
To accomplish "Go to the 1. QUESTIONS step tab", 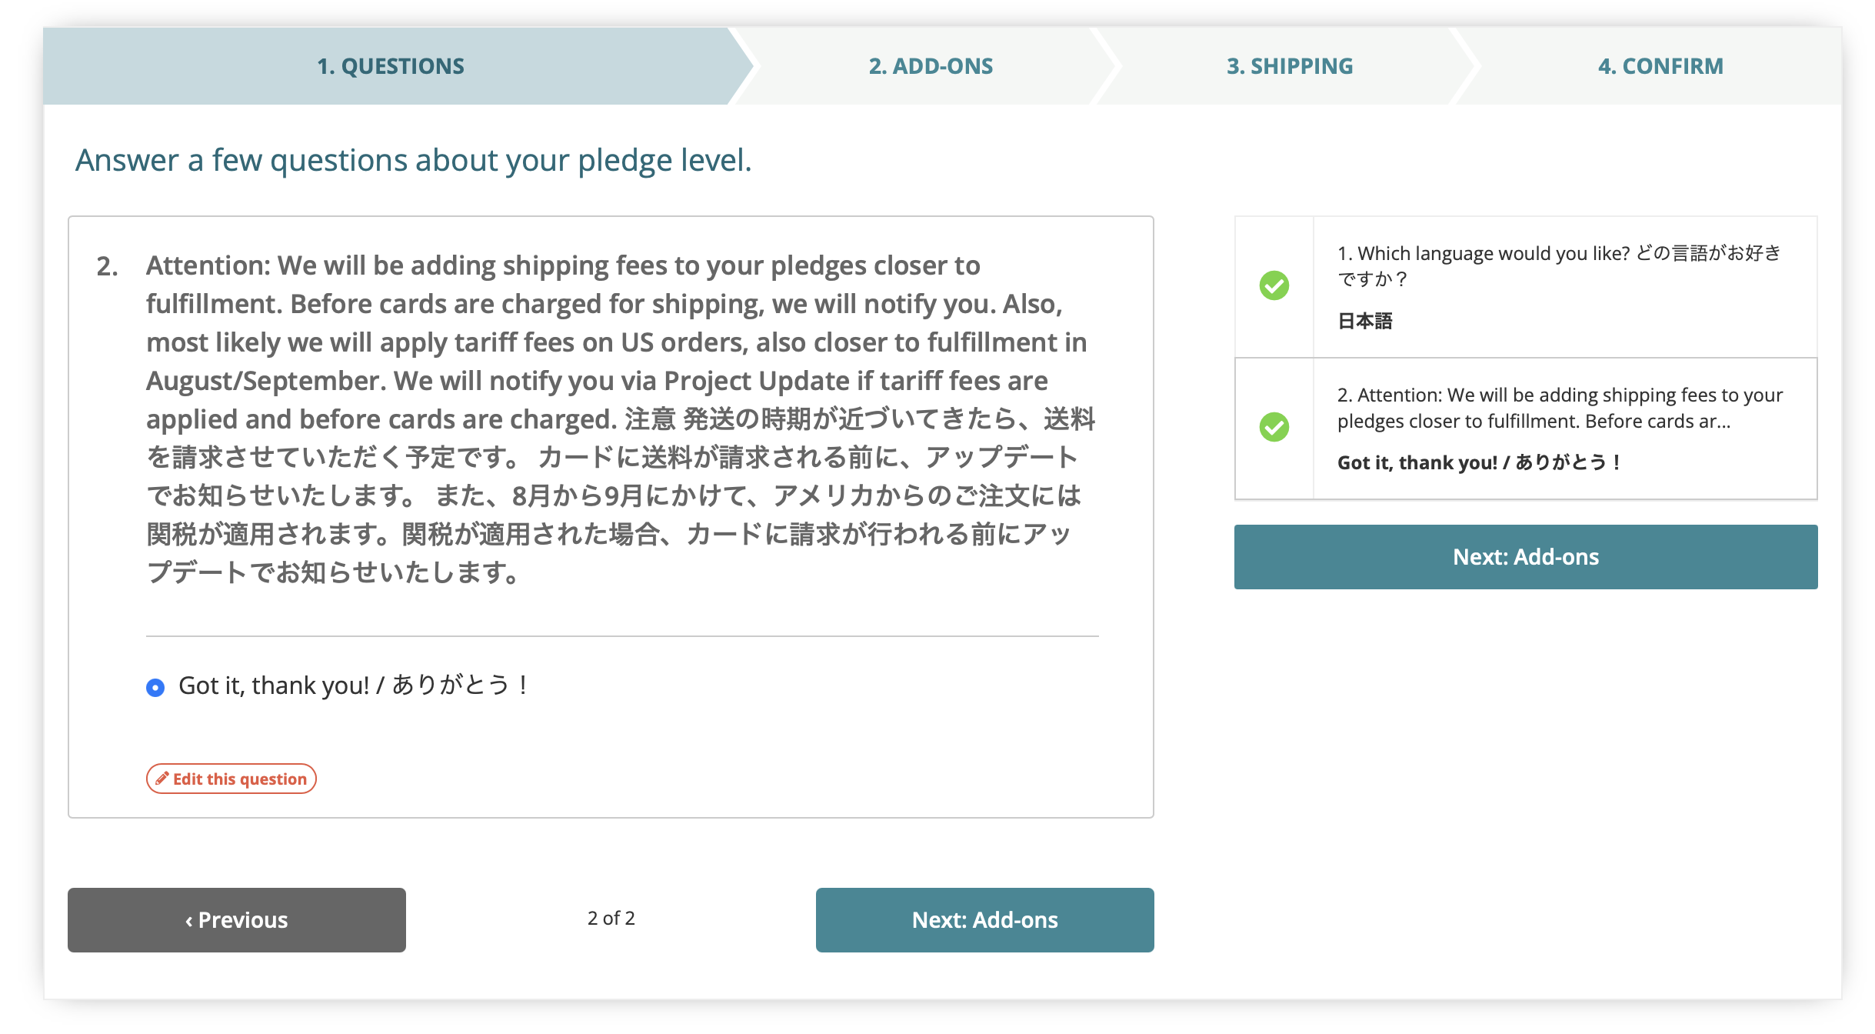I will tap(391, 66).
